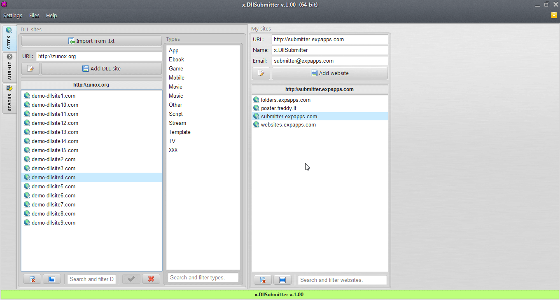The image size is (560, 300).
Task: Click the yellow icon at top-right corner
Action: coord(554,15)
